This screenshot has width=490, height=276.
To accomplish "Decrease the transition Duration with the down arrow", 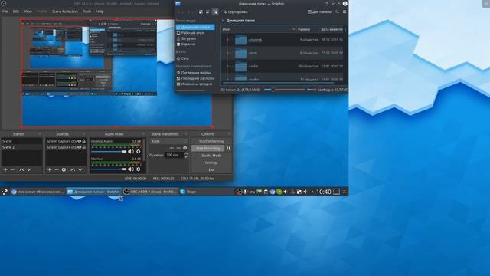I will coord(185,156).
